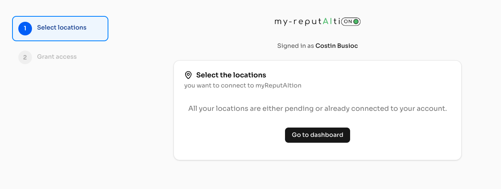The width and height of the screenshot is (501, 189).
Task: Click the "Signed in as" label
Action: point(296,46)
